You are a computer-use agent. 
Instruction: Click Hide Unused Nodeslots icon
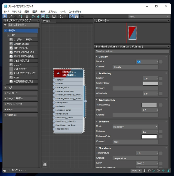38,16
